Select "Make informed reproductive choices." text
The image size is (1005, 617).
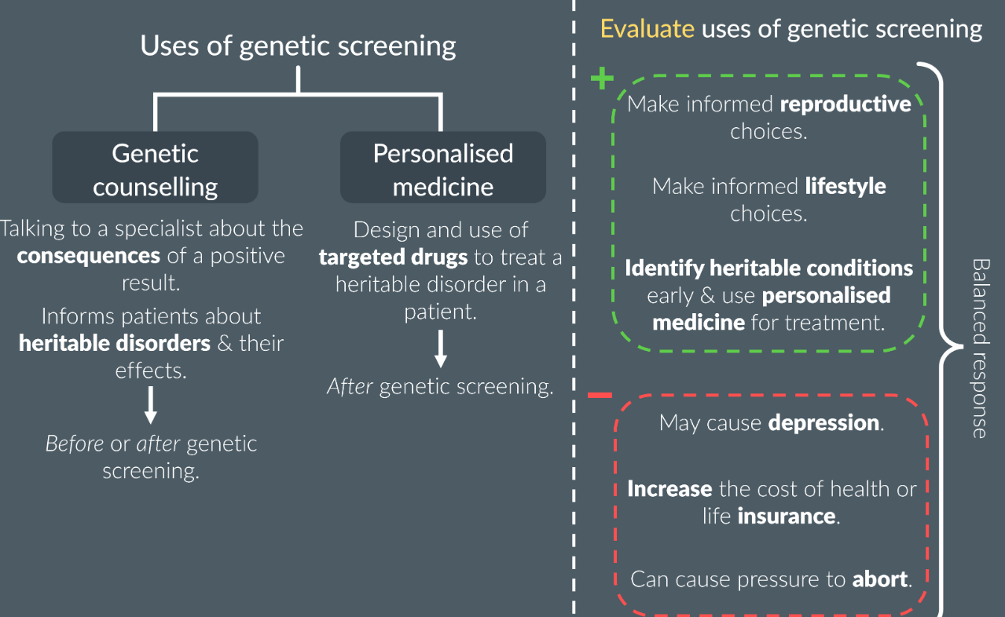[x=768, y=117]
